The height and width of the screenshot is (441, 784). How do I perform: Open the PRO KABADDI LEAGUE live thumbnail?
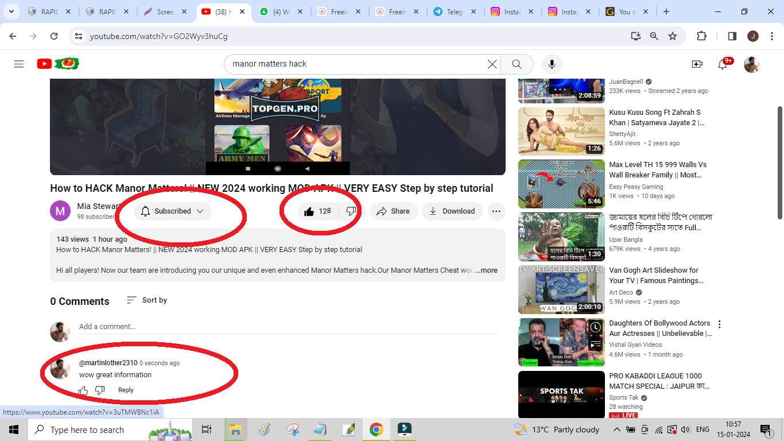(561, 394)
